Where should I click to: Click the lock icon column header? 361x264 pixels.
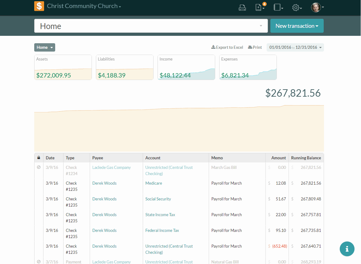(x=39, y=158)
